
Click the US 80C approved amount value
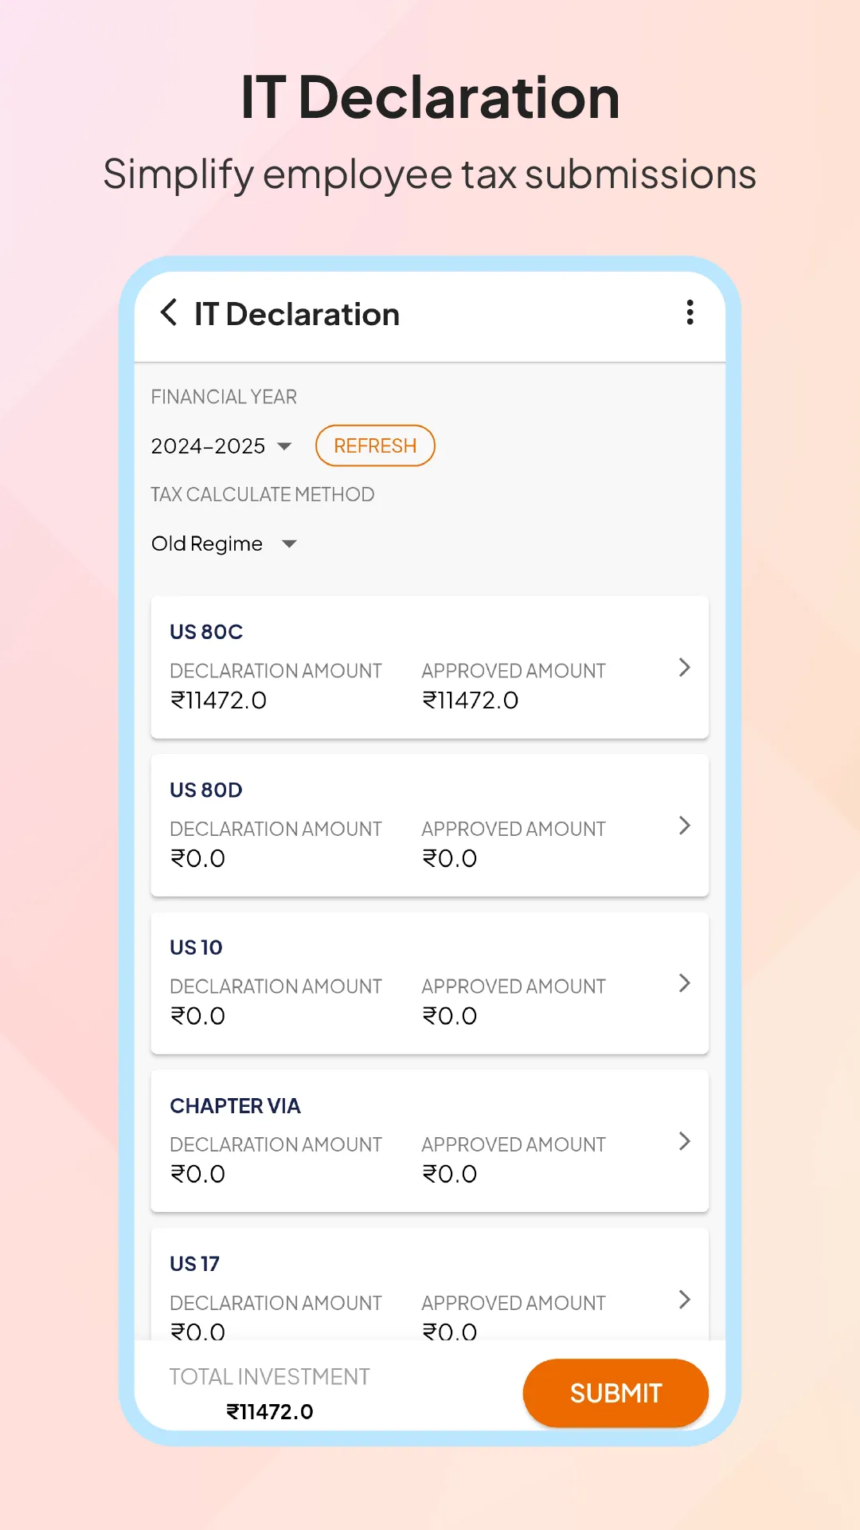[470, 700]
